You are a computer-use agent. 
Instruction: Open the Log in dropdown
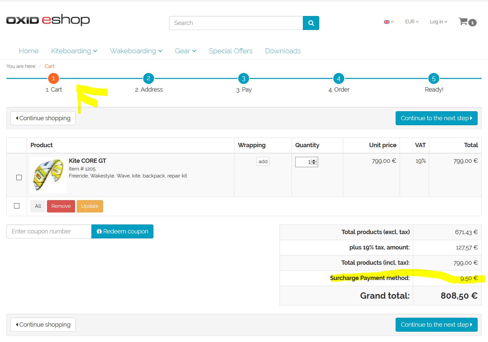438,22
